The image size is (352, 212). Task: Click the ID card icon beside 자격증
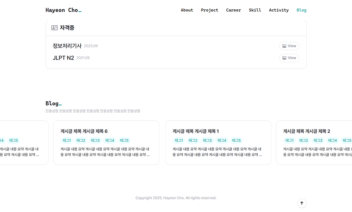pyautogui.click(x=55, y=28)
